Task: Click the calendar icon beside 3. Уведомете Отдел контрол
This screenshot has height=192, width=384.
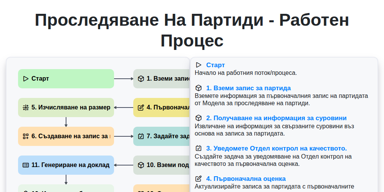Action: pyautogui.click(x=199, y=148)
